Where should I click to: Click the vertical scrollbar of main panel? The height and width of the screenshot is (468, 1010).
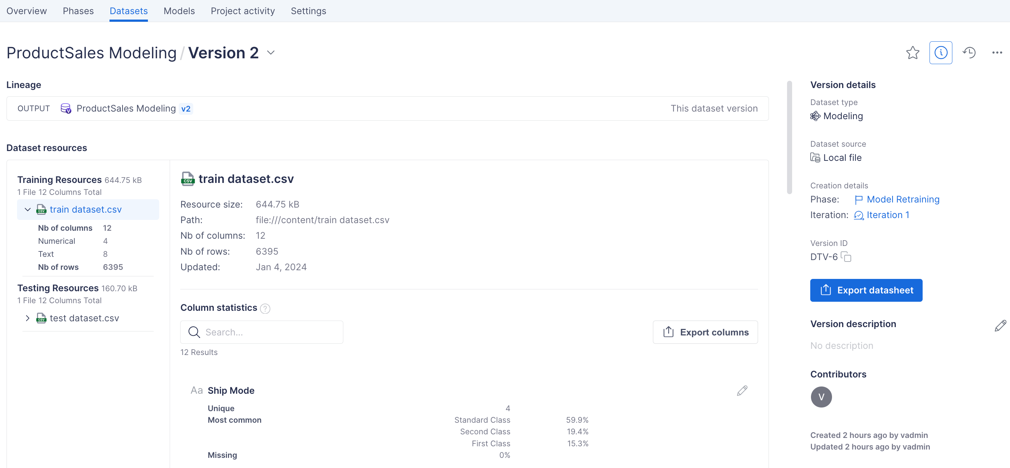click(x=789, y=137)
